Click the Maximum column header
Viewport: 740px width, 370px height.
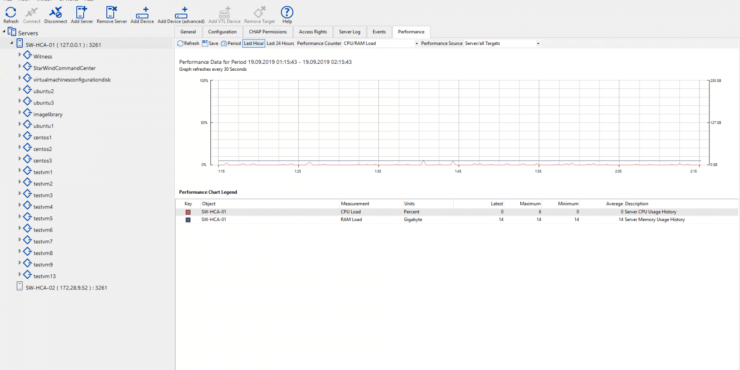(523, 203)
